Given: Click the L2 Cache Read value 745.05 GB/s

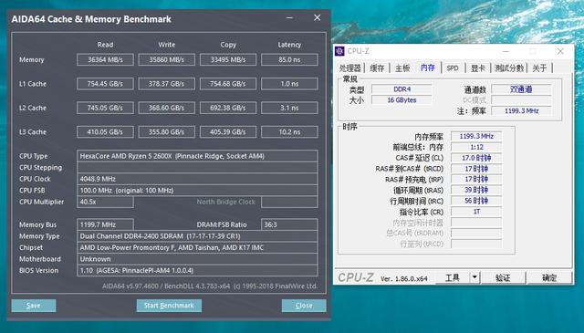Looking at the screenshot, I should (105, 108).
